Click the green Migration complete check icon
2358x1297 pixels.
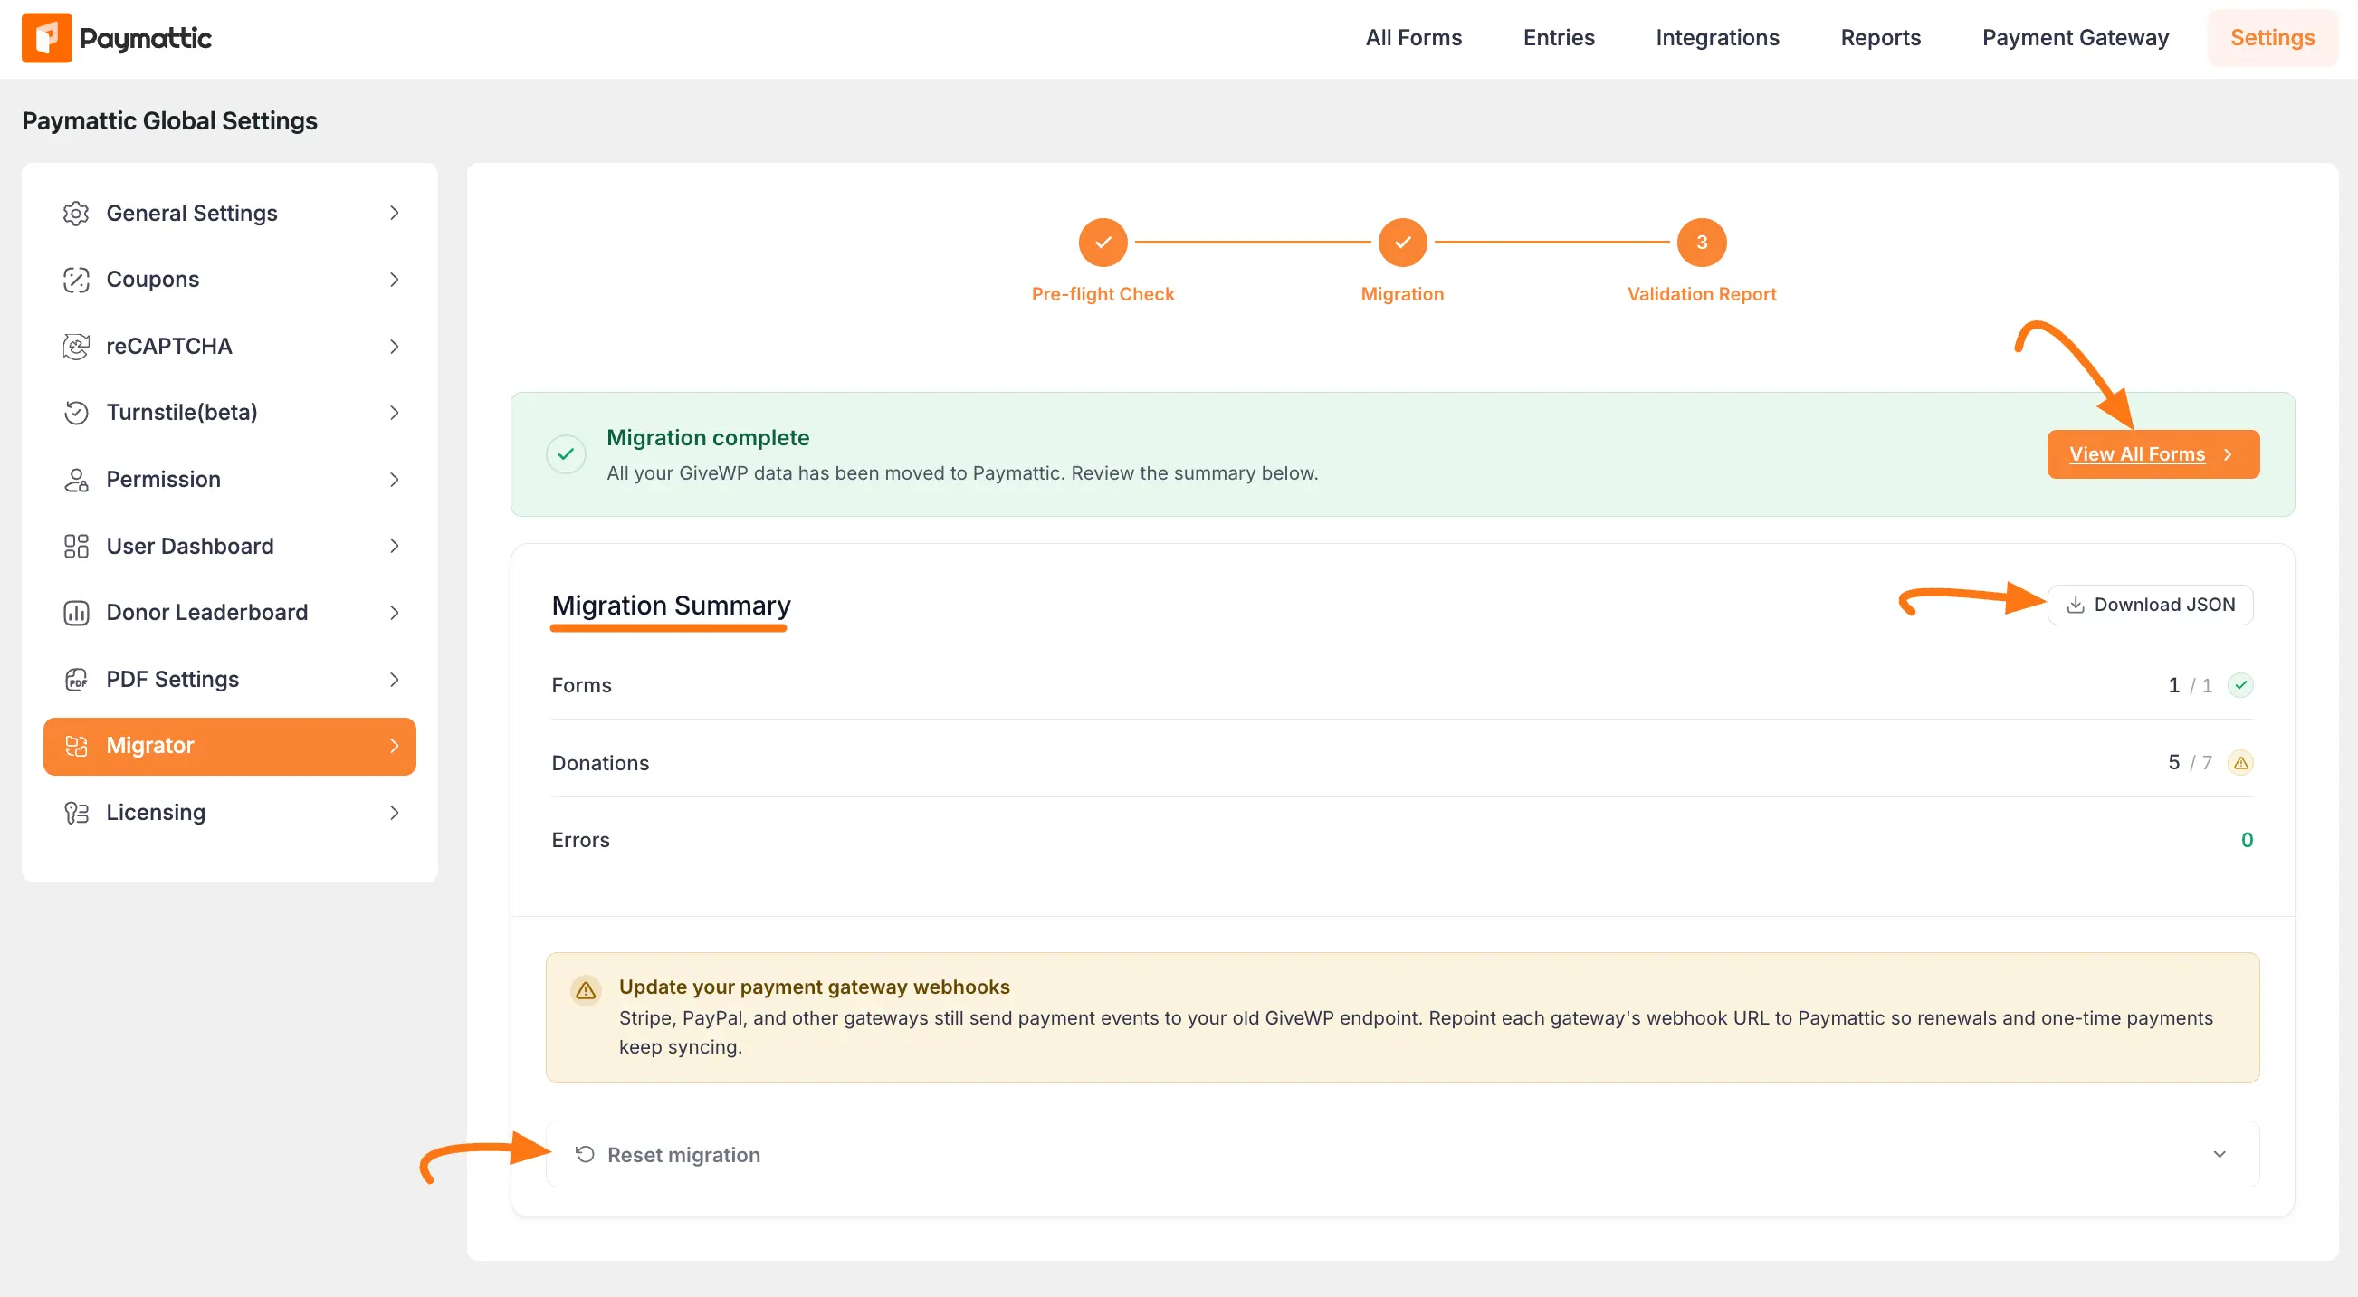pos(566,454)
